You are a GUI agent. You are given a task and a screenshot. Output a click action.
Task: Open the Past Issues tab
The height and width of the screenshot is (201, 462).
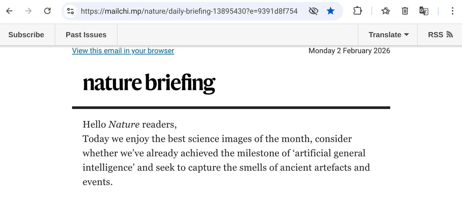[86, 35]
